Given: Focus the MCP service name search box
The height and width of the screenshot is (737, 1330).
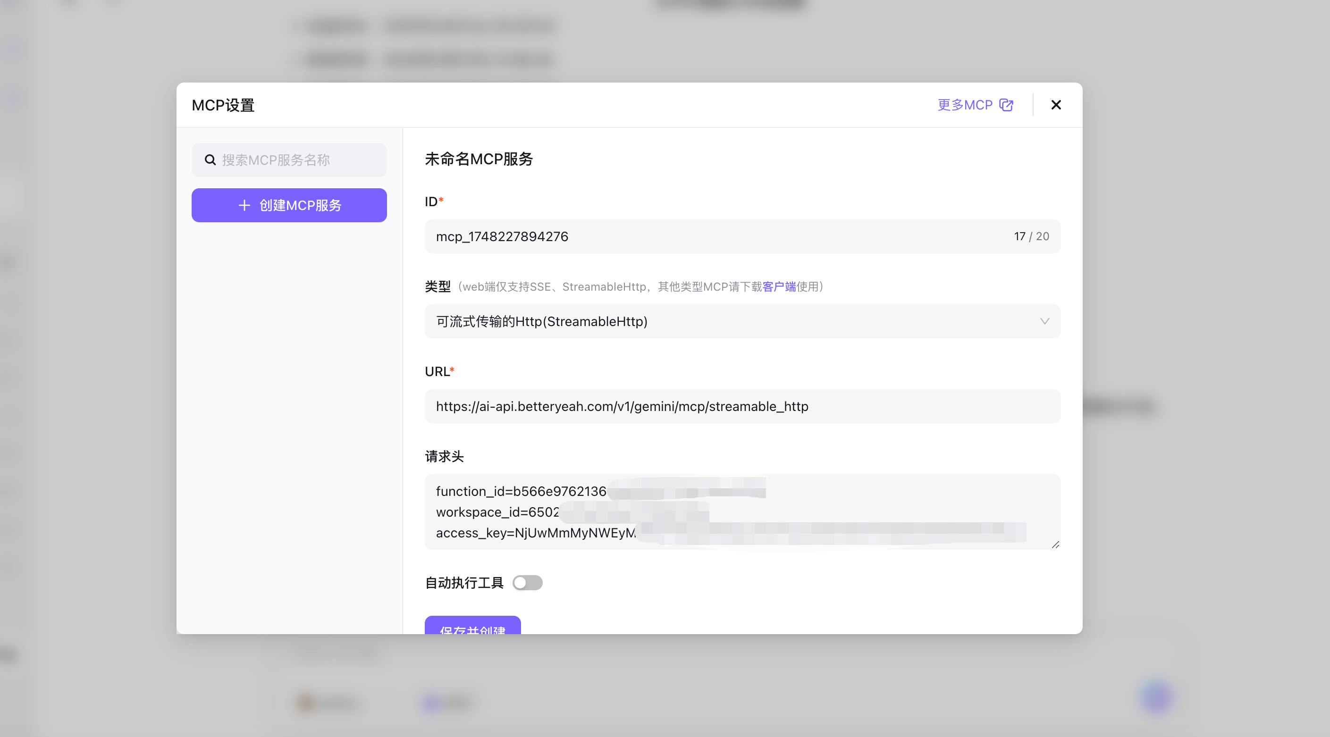Looking at the screenshot, I should pyautogui.click(x=299, y=160).
